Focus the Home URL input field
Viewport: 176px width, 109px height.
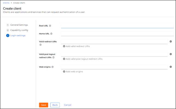pos(117,34)
